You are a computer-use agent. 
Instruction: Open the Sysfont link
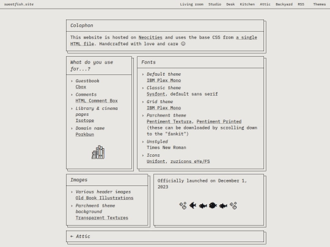pyautogui.click(x=156, y=94)
